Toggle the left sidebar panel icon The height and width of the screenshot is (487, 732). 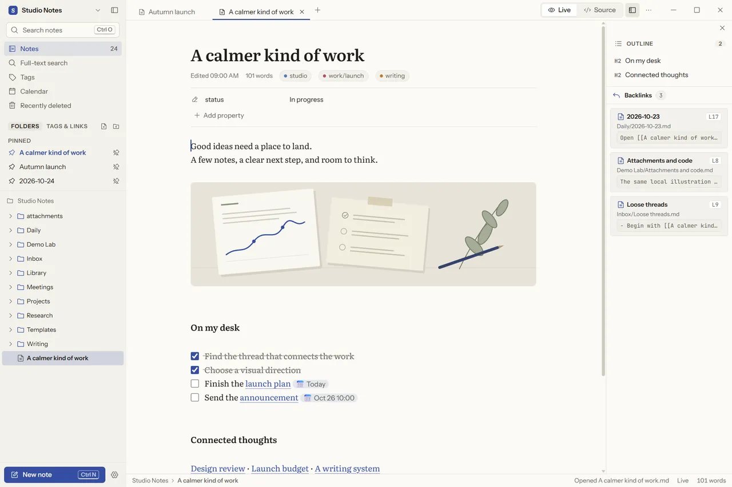click(114, 10)
